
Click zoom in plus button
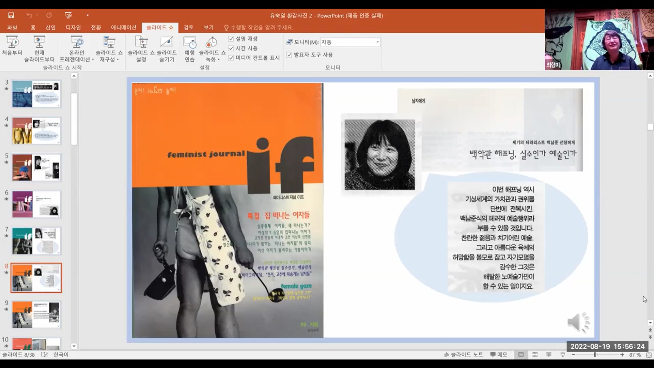pyautogui.click(x=622, y=355)
